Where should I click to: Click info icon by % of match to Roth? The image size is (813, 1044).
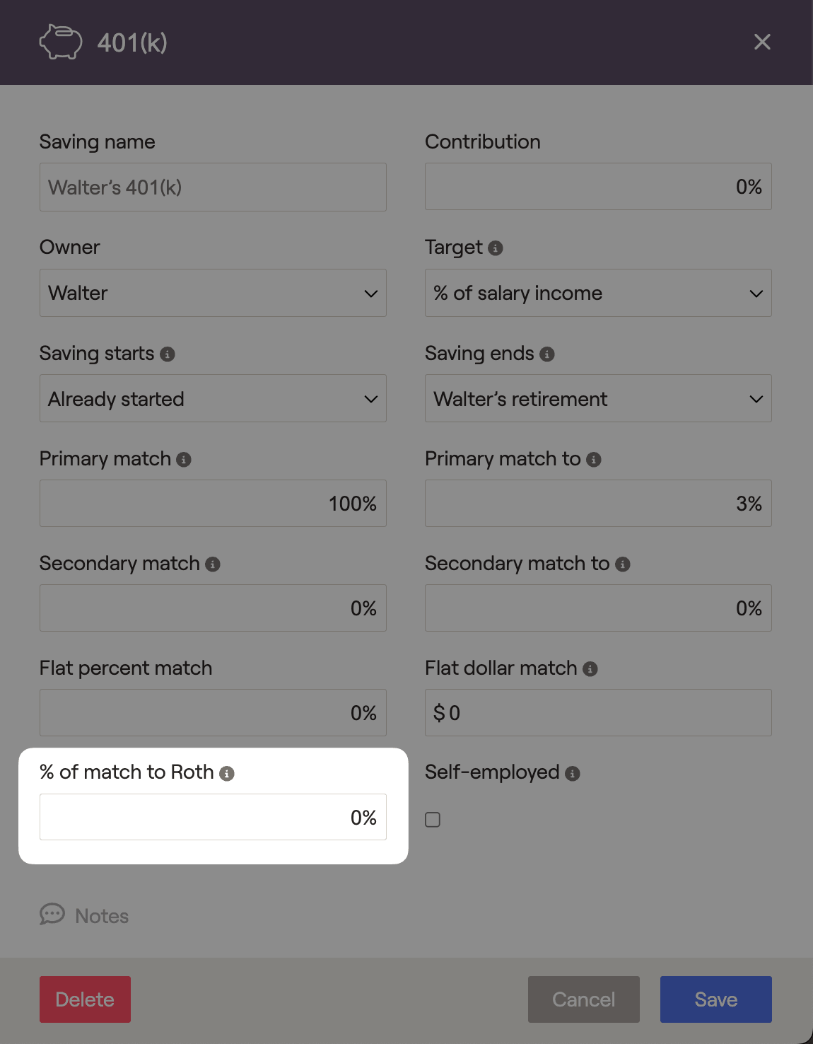coord(227,774)
